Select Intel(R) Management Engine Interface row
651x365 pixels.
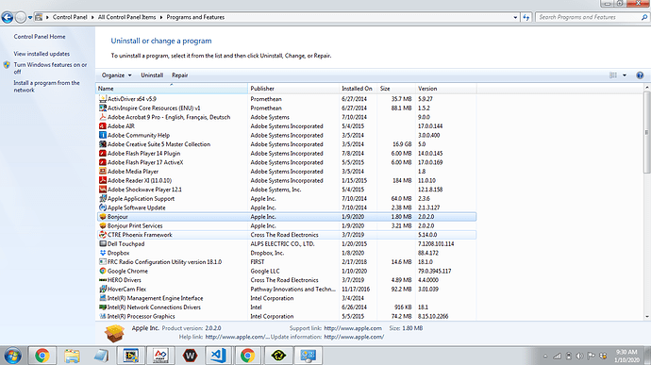287,298
